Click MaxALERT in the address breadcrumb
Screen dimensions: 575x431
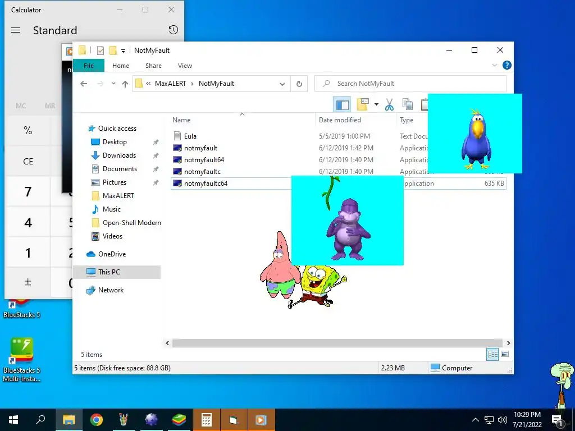[170, 84]
